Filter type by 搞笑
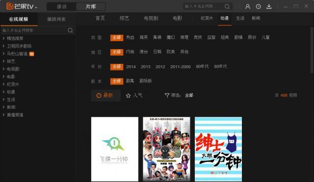This screenshot has width=314, height=182. click(144, 37)
